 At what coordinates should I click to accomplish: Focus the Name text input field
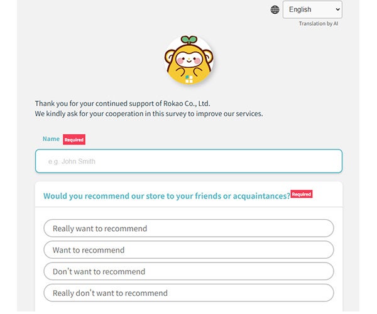188,161
